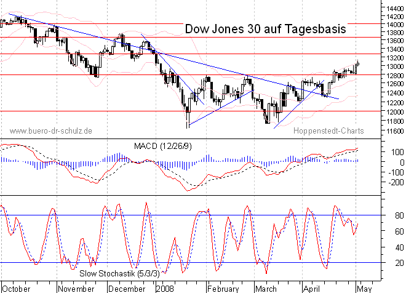The height and width of the screenshot is (293, 406).
Task: Click the 13200 price axis label
Action: 395,57
